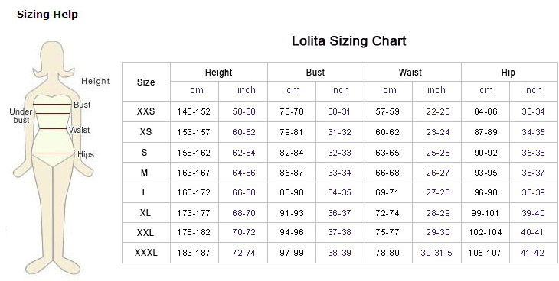Image resolution: width=559 pixels, height=281 pixels.
Task: Click the Under bust label on figure
Action: 21,116
